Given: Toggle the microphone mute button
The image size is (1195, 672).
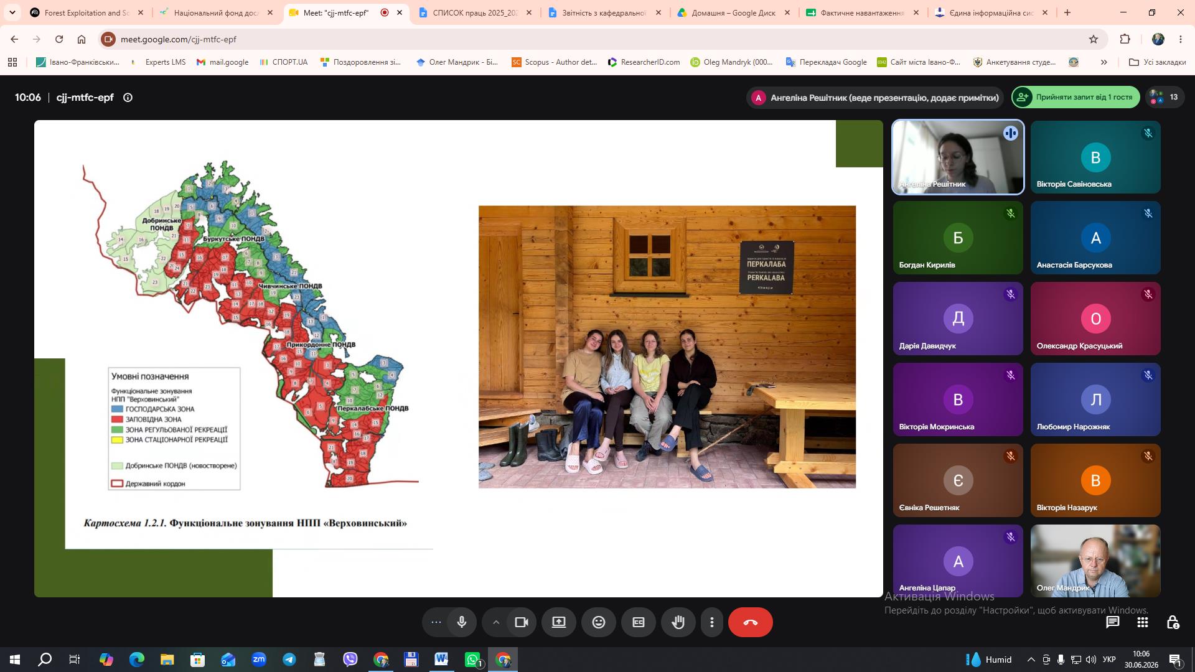Looking at the screenshot, I should [462, 622].
